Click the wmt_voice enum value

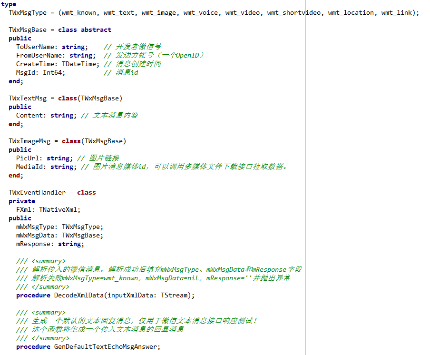point(201,13)
